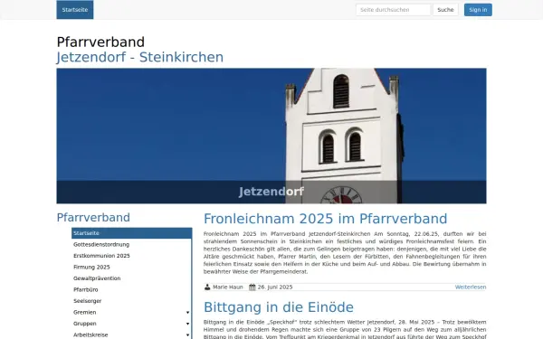
Task: Open Gottesdienstordnung in the sidebar
Action: tap(101, 244)
